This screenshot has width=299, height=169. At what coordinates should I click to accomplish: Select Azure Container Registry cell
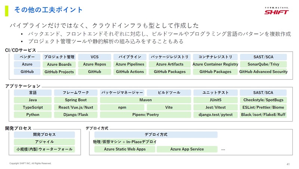click(215, 64)
